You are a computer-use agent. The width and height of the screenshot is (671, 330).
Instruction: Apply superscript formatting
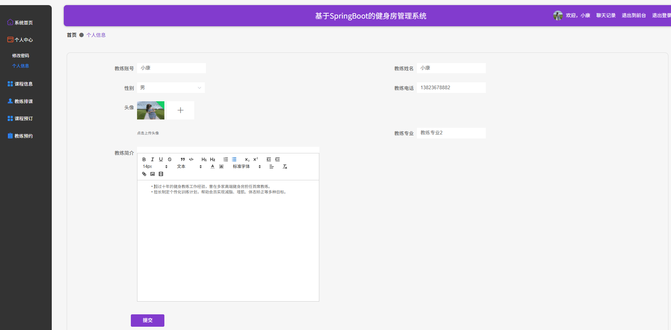255,160
